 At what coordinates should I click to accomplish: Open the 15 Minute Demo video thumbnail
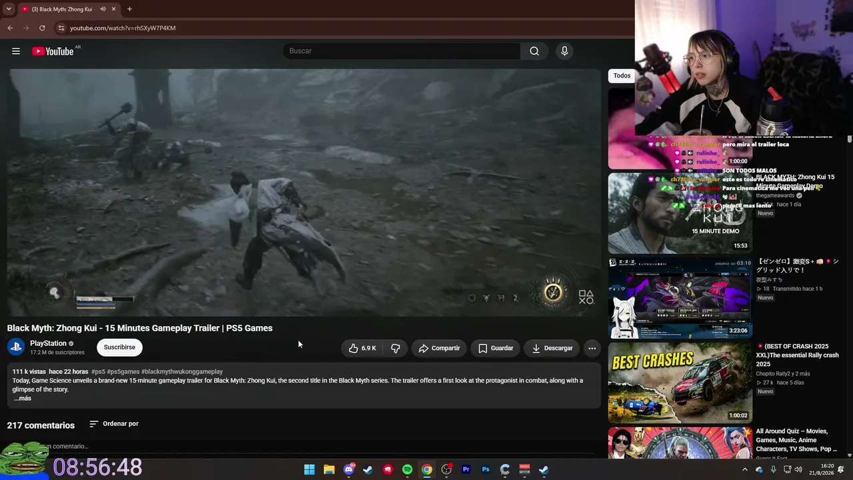pos(680,213)
